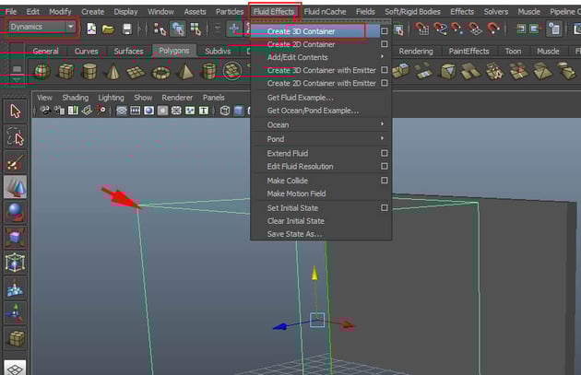Select the arrow Select tool in toolbox
581x375 pixels.
pos(16,111)
